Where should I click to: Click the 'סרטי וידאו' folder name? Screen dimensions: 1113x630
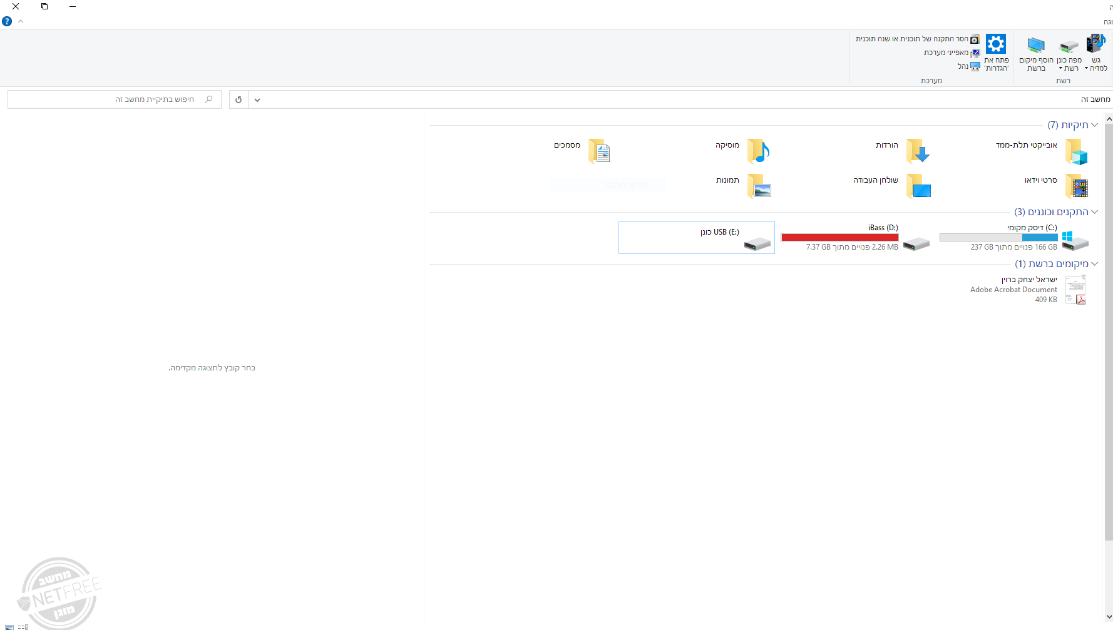coord(1040,180)
